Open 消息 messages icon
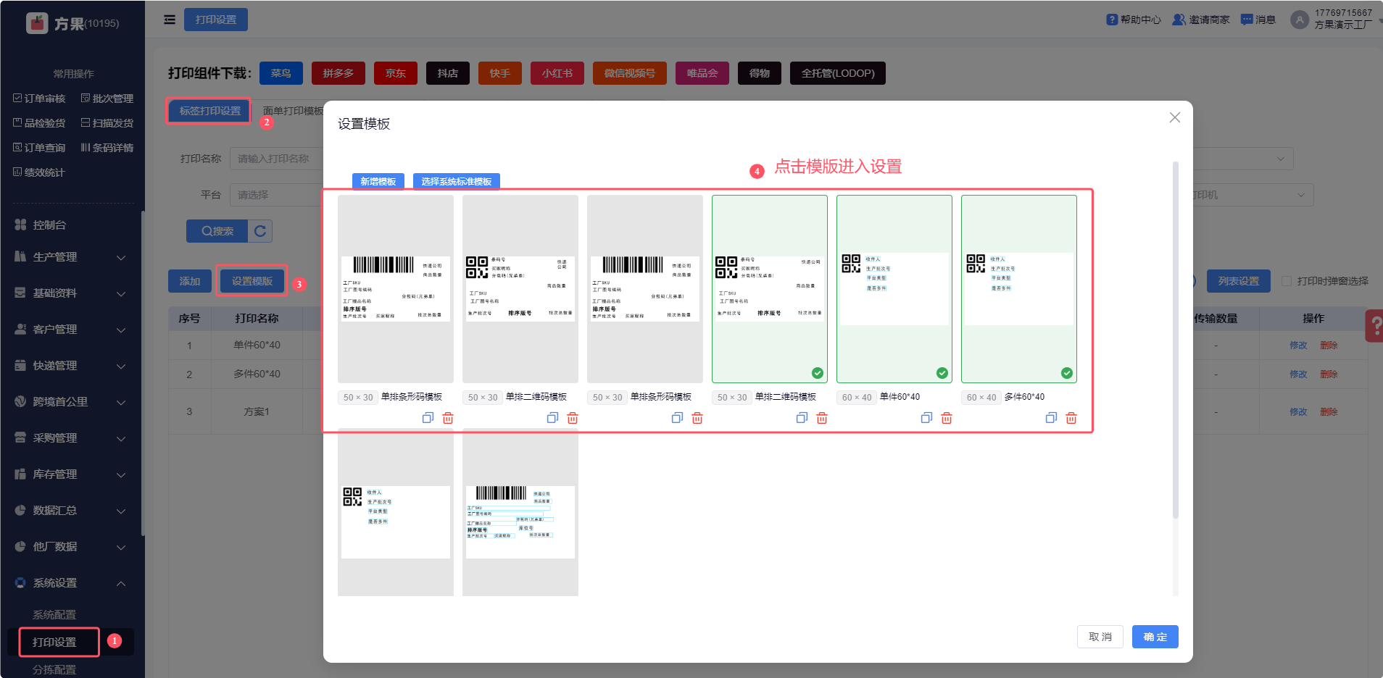This screenshot has width=1383, height=678. click(1247, 20)
